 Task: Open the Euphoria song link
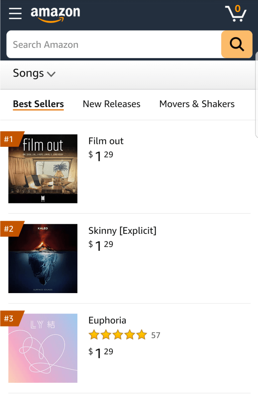[x=107, y=320]
